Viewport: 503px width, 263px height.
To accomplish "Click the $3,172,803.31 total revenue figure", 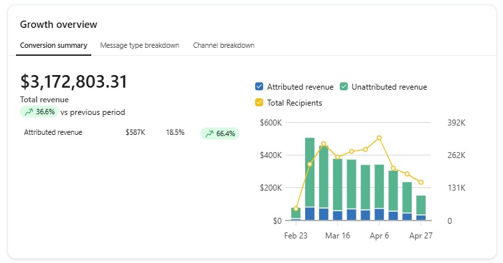I will coord(74,81).
